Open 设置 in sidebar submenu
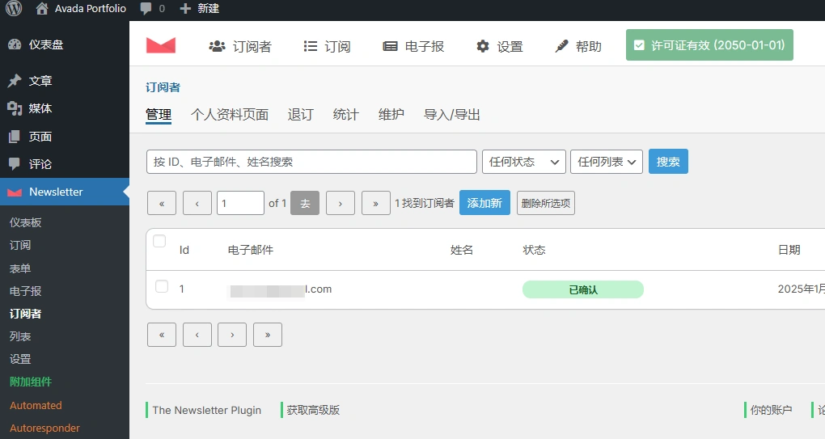Screen dimensions: 825x439 (20, 359)
